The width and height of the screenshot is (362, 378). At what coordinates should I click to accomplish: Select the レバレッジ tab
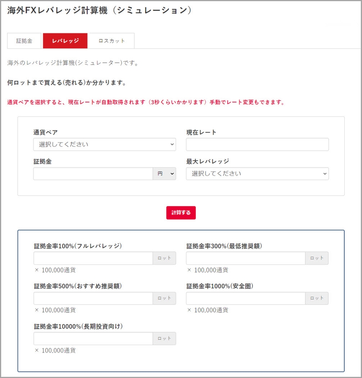[65, 41]
